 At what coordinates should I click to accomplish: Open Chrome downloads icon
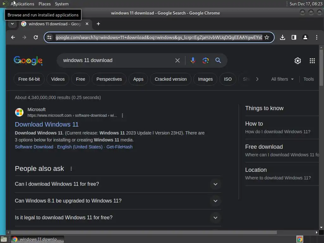[283, 37]
